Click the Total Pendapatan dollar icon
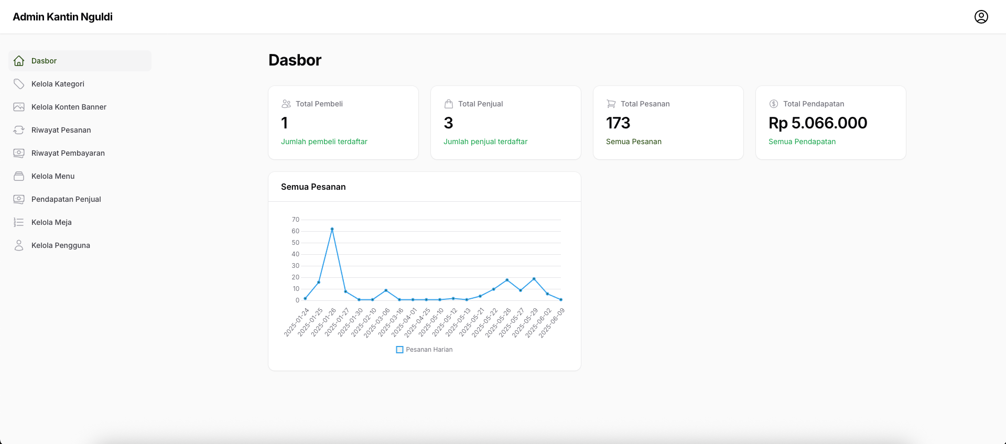The image size is (1006, 444). pos(774,104)
